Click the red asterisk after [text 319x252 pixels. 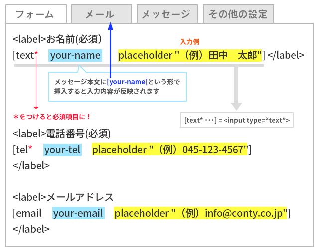click(36, 54)
